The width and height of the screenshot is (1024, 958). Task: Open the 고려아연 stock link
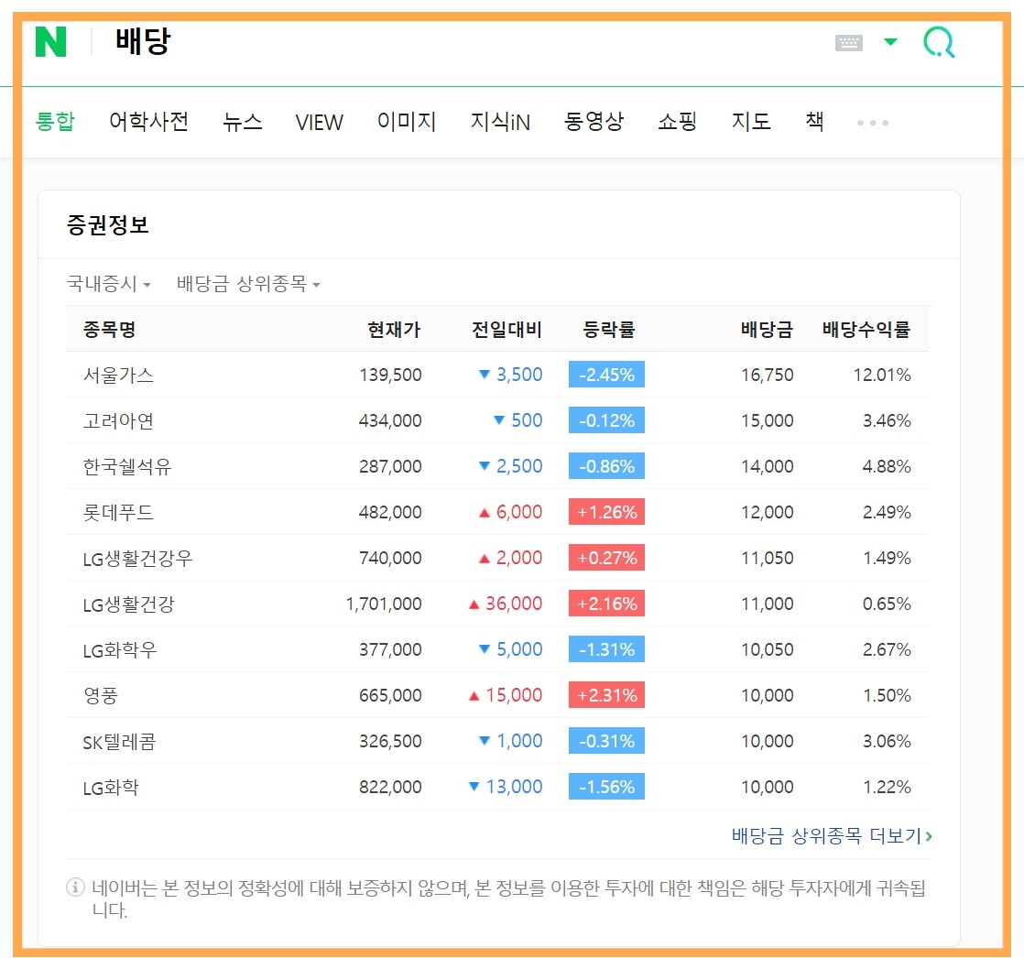[x=118, y=420]
